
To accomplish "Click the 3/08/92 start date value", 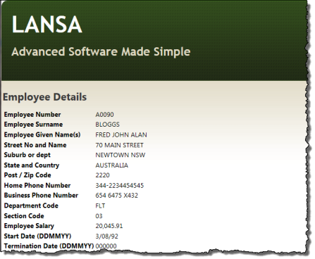I will [106, 236].
